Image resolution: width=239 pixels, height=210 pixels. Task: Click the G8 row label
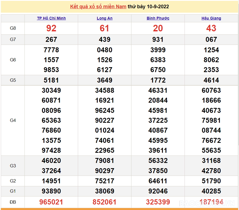click(x=13, y=28)
